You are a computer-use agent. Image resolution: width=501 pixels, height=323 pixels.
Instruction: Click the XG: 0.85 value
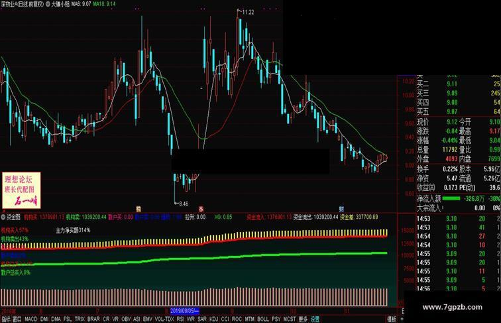coord(223,217)
